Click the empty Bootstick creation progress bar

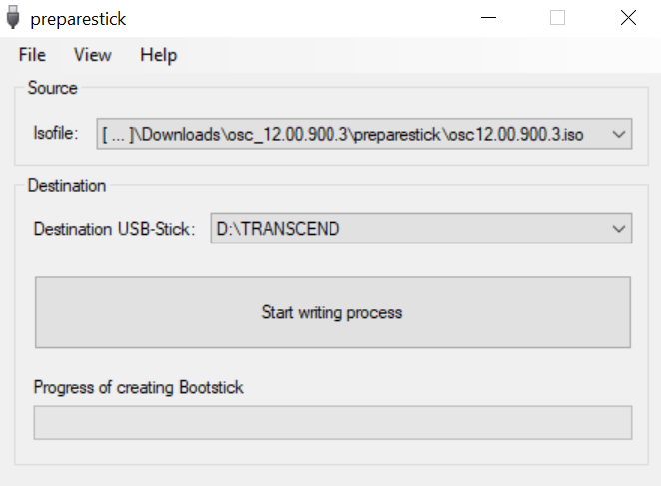tap(332, 423)
